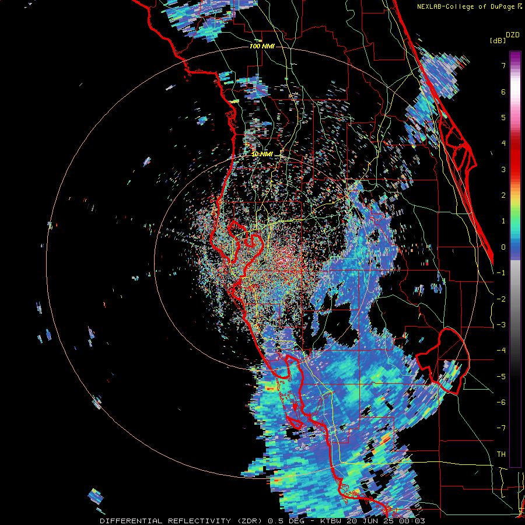Click the 6 value on the color scale
The height and width of the screenshot is (525, 525).
503,92
